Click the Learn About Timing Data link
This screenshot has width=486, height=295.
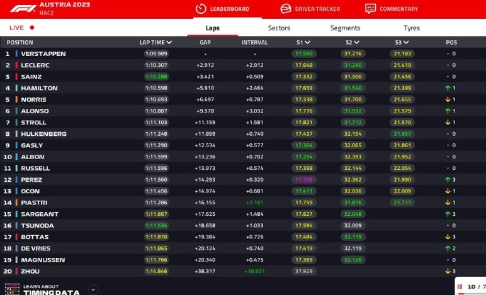pos(52,290)
